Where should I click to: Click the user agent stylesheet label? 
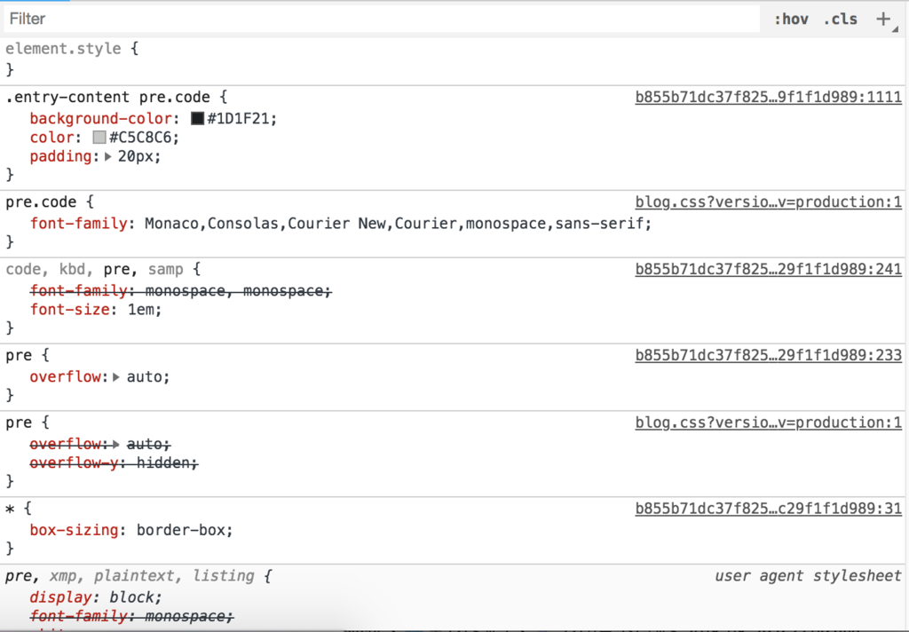(808, 576)
